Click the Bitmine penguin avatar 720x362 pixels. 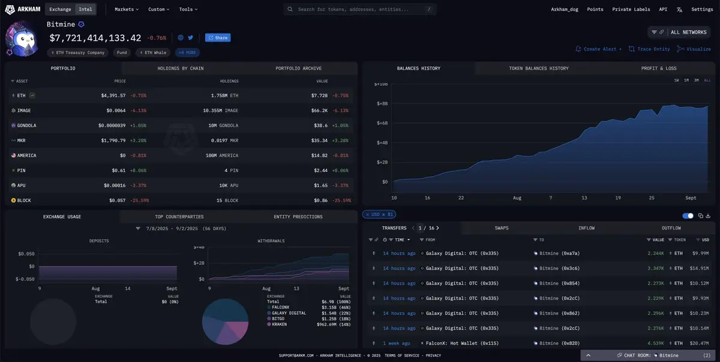tap(22, 38)
